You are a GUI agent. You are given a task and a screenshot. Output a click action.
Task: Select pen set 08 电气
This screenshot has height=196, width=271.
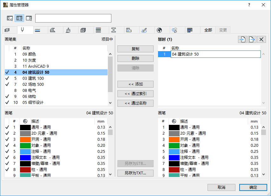pyautogui.click(x=56, y=90)
